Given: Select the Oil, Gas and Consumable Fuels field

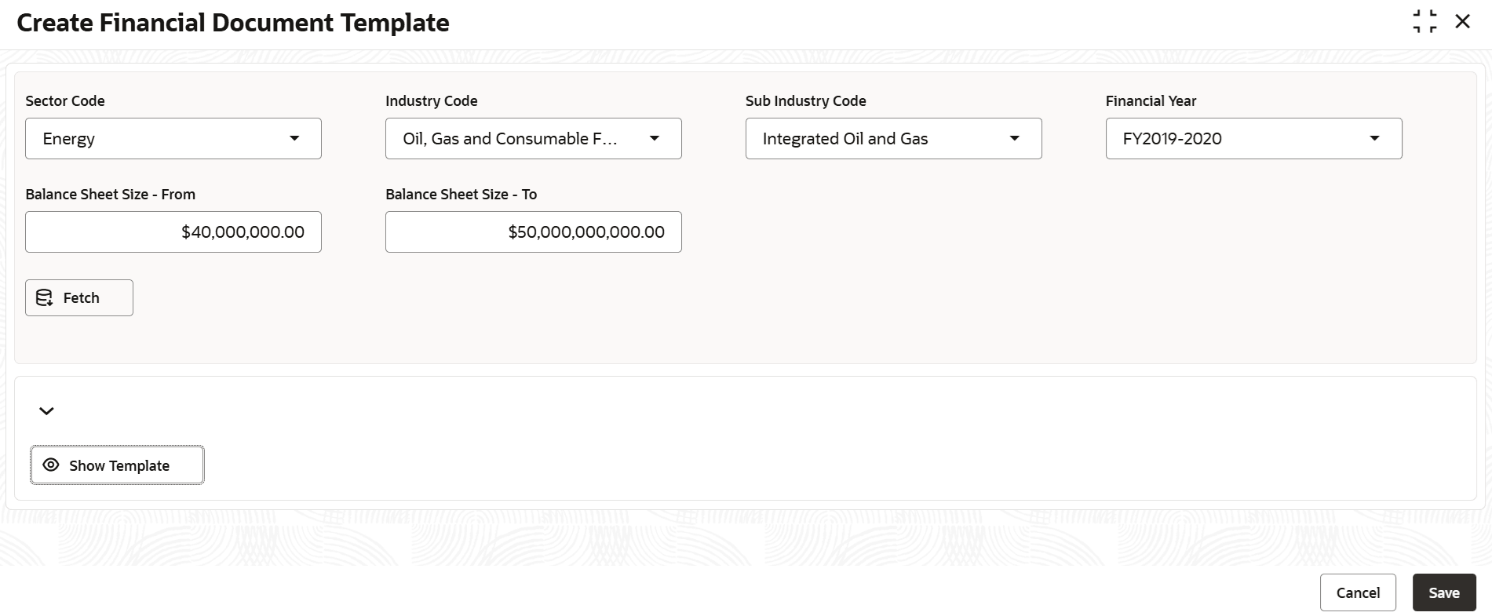Looking at the screenshot, I should [534, 139].
